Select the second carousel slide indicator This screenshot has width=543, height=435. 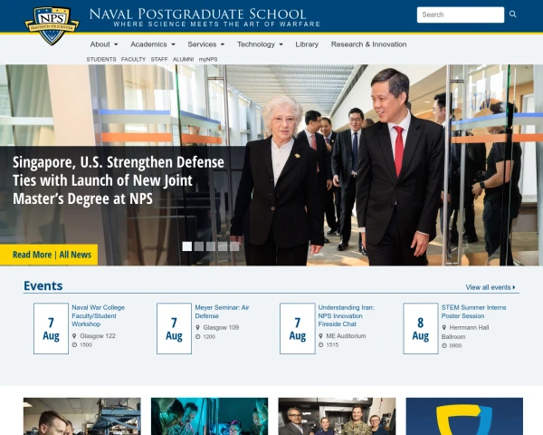[x=199, y=246]
